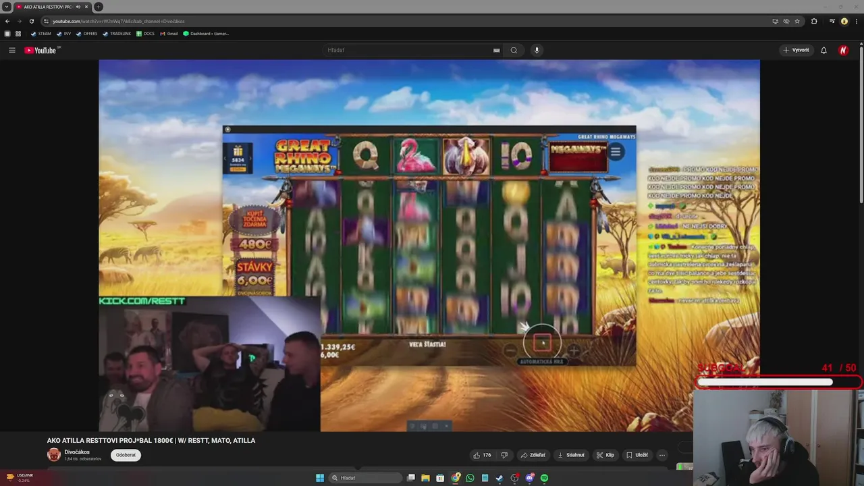Open the YouTube account avatar menu
The height and width of the screenshot is (486, 864).
[843, 50]
